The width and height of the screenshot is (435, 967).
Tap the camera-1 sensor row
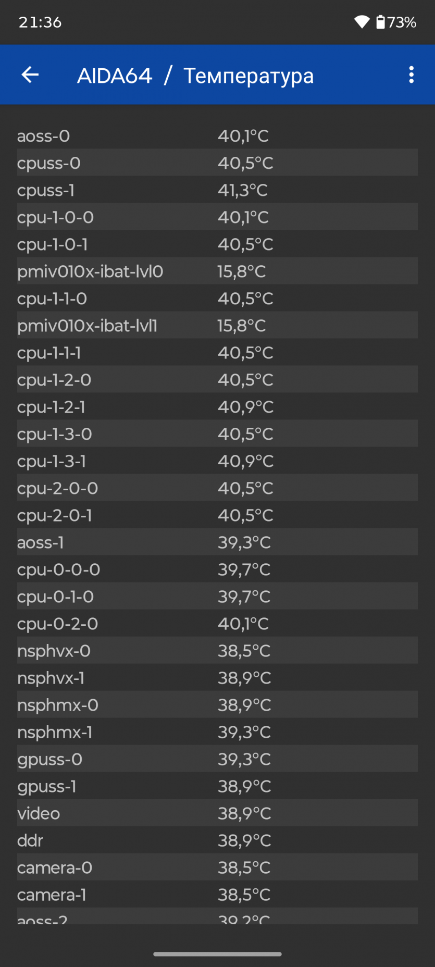217,895
